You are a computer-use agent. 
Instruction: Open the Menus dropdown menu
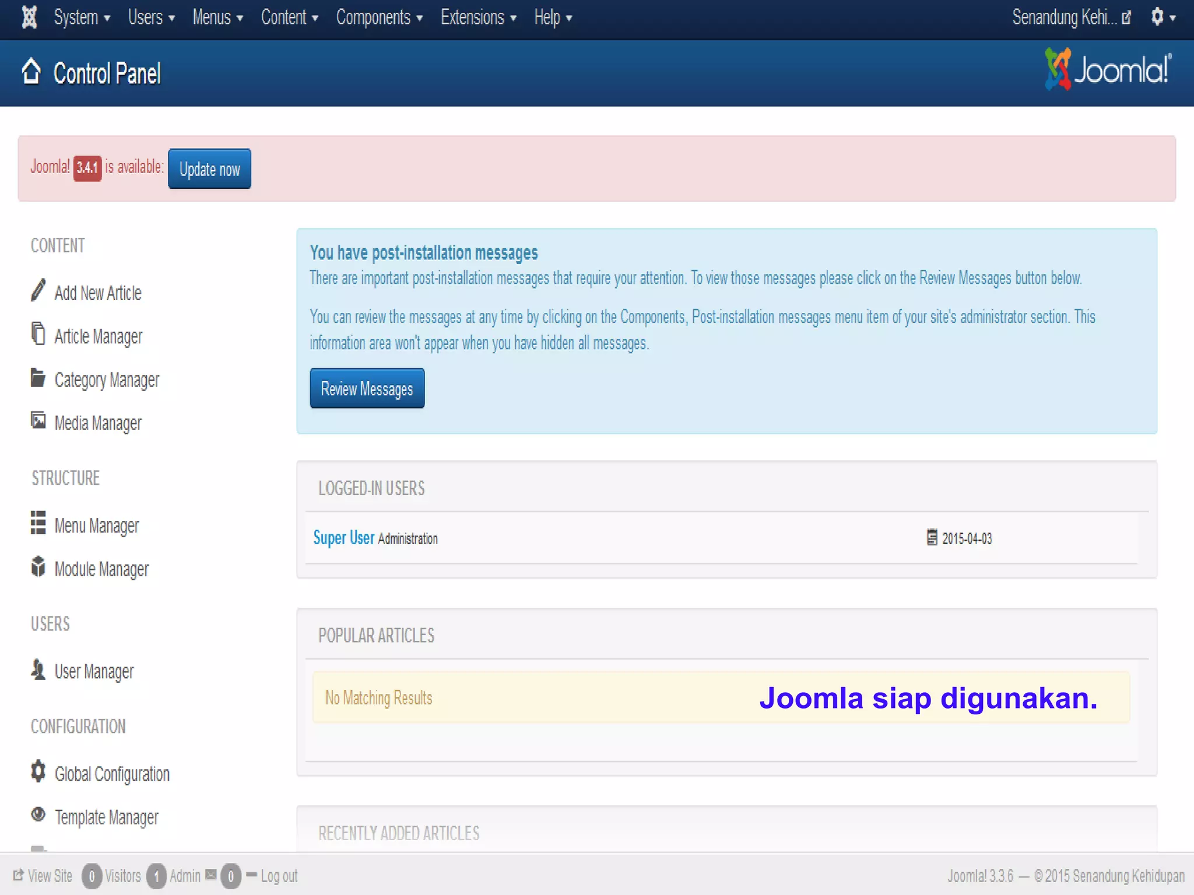click(x=217, y=17)
